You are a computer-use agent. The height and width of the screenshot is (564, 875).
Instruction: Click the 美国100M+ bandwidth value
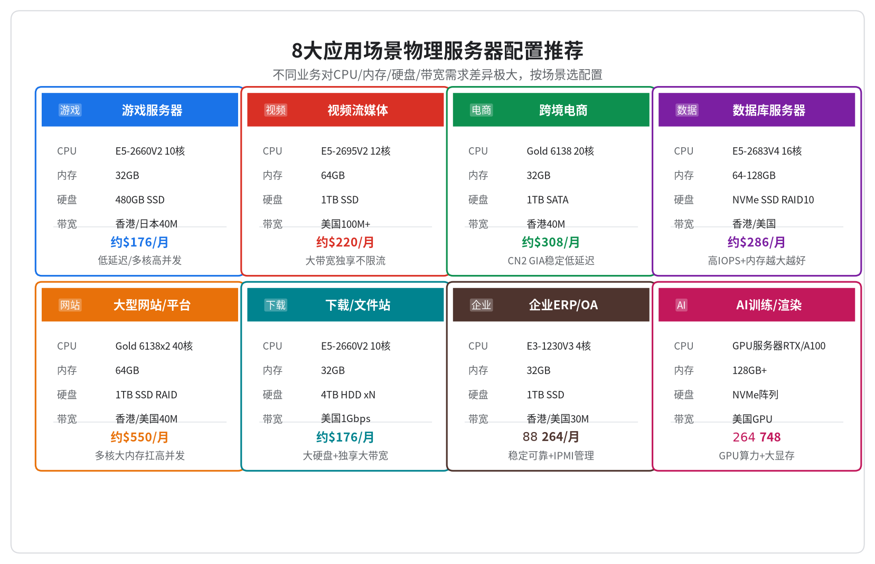[x=345, y=224]
